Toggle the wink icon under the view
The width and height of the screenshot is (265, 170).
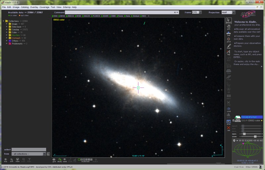click(65, 160)
